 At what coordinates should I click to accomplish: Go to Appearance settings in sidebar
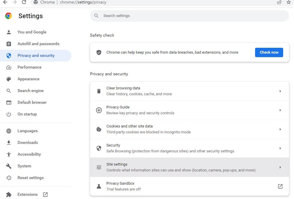[28, 79]
